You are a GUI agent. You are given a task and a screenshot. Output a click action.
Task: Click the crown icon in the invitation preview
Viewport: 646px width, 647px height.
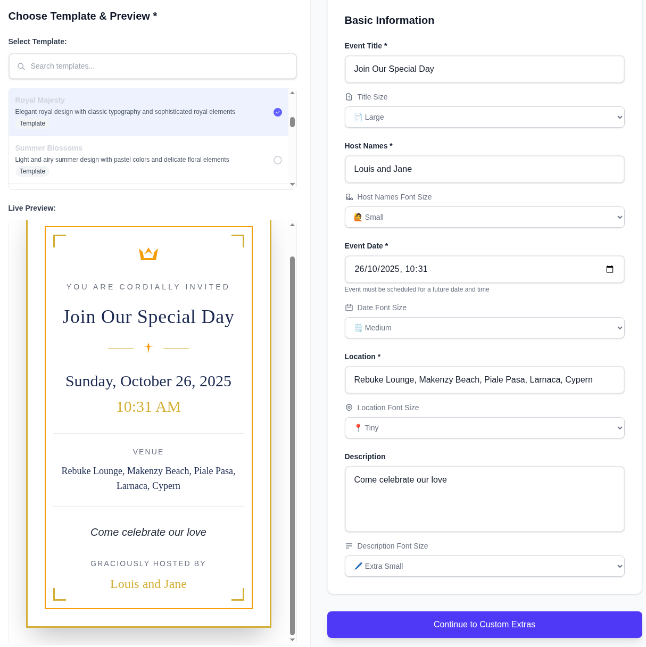tap(148, 254)
